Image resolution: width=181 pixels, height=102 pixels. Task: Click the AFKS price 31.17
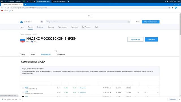click(59, 88)
